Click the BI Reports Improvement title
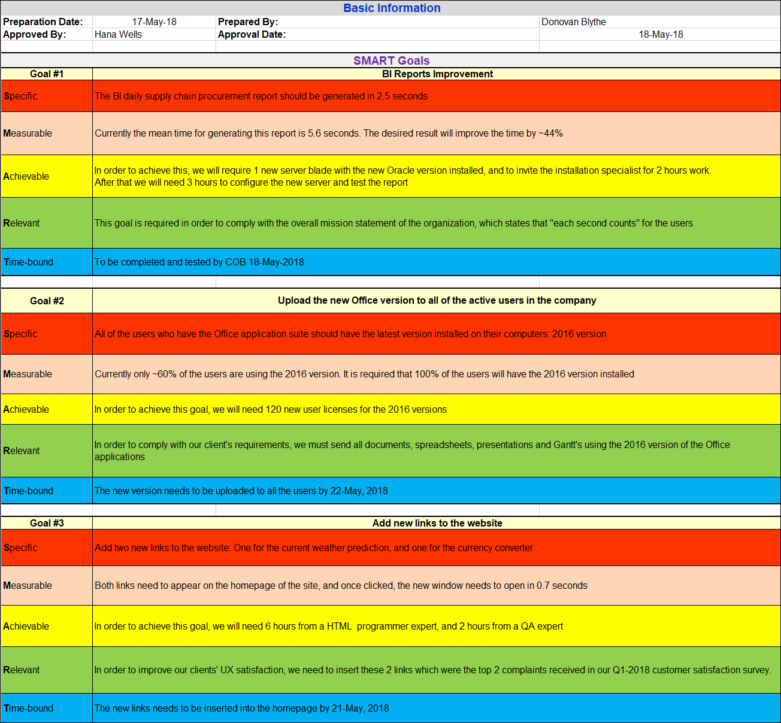 (437, 74)
